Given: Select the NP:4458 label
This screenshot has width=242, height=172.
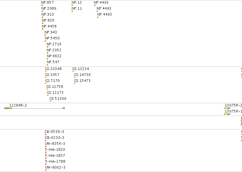Looking at the screenshot, I should click(x=49, y=26).
